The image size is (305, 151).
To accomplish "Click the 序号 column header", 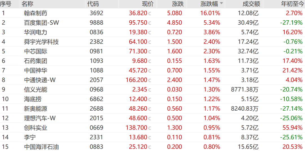I will click(x=6, y=4).
